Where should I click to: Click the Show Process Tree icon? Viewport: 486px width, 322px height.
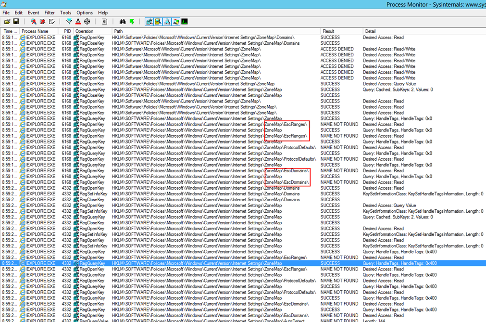click(x=104, y=21)
